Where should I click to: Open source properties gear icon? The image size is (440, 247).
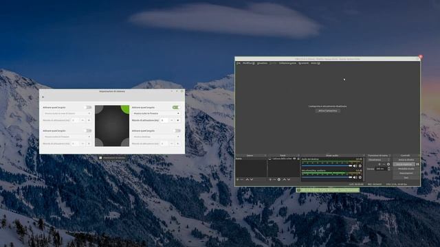point(279,180)
